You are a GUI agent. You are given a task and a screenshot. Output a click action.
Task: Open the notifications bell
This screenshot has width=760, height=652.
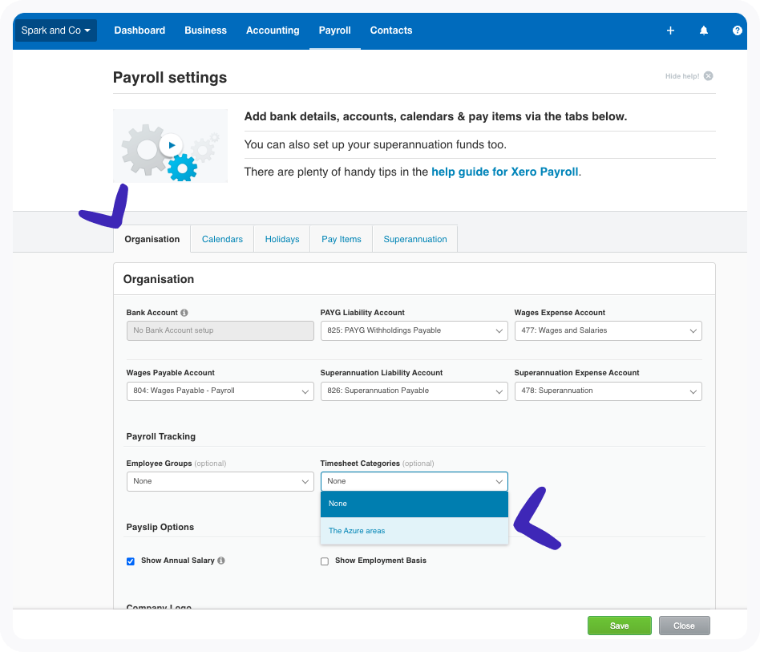point(704,30)
